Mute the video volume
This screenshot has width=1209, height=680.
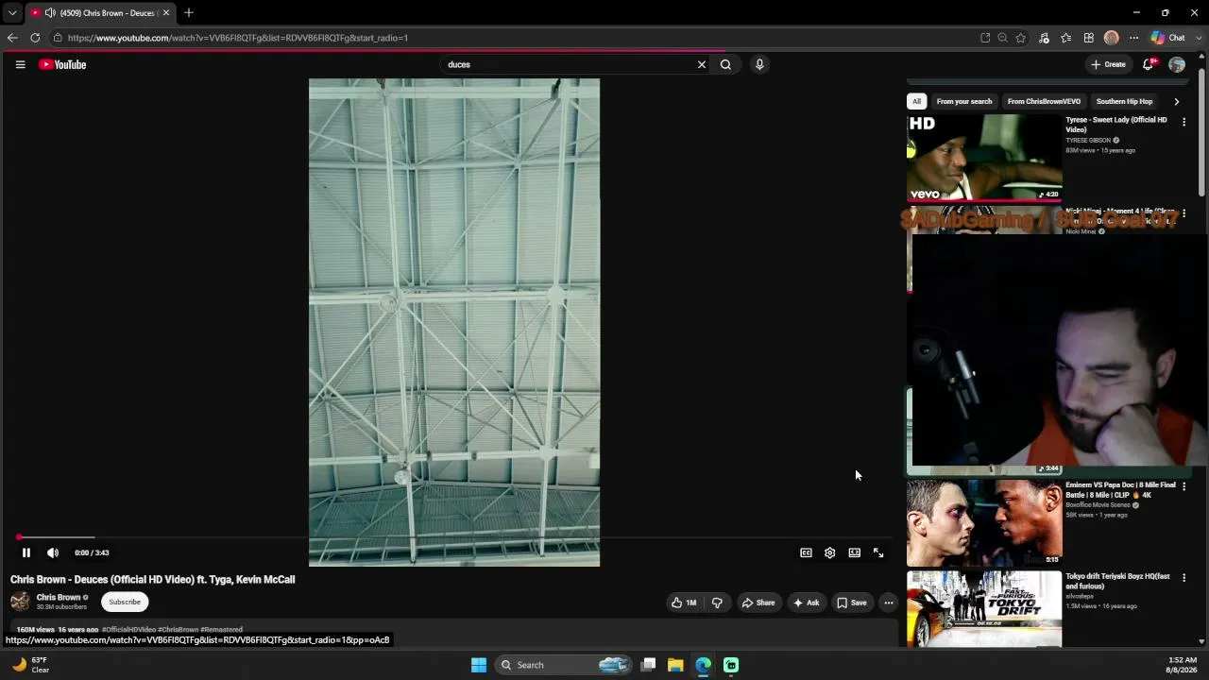coord(53,552)
